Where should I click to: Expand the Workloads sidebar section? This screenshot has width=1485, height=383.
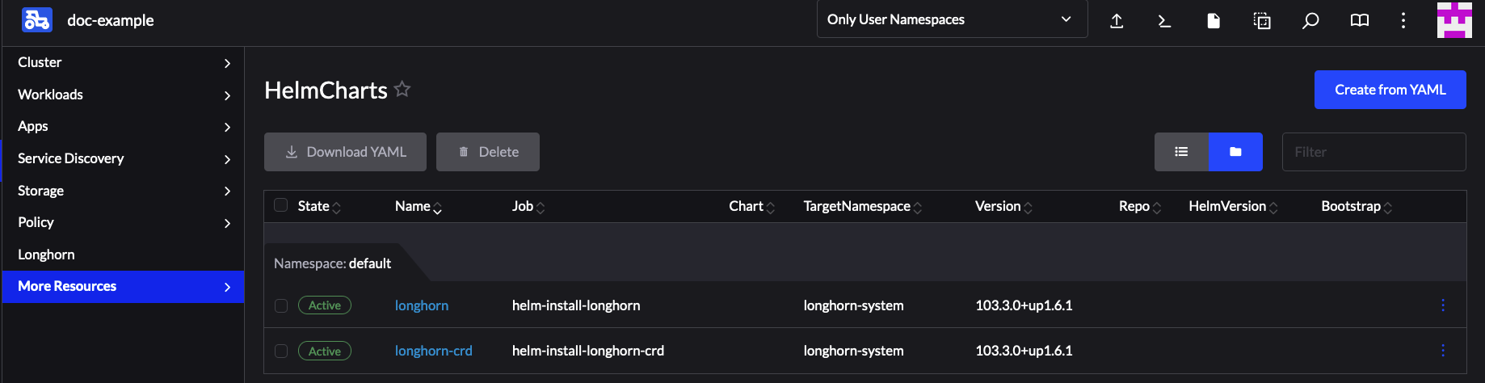pos(123,95)
